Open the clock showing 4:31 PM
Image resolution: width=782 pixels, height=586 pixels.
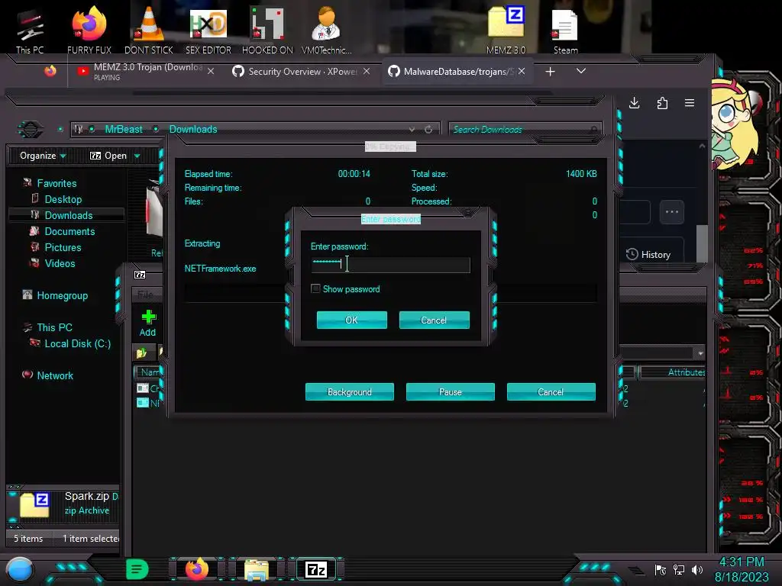[x=741, y=569]
